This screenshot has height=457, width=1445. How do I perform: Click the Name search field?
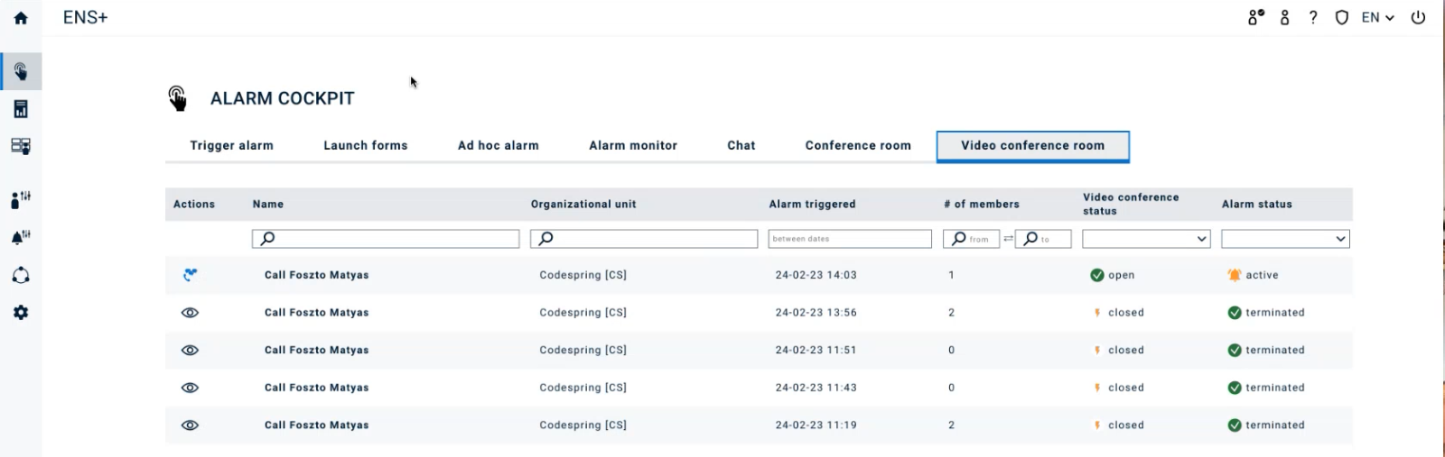(386, 239)
